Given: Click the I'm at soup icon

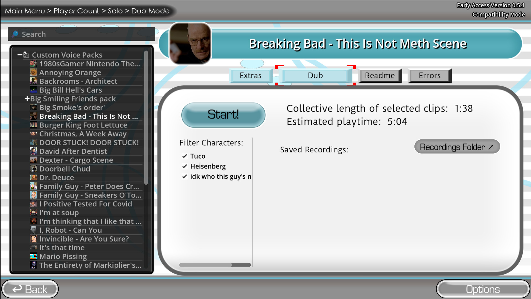Looking at the screenshot, I should tap(33, 213).
